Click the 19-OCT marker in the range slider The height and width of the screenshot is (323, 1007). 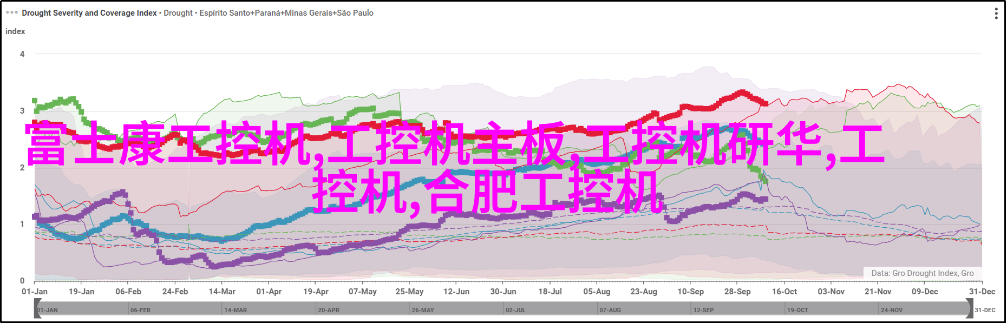(x=797, y=310)
